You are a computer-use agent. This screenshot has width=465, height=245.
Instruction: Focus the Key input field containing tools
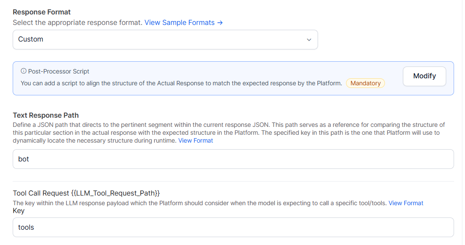tap(233, 227)
